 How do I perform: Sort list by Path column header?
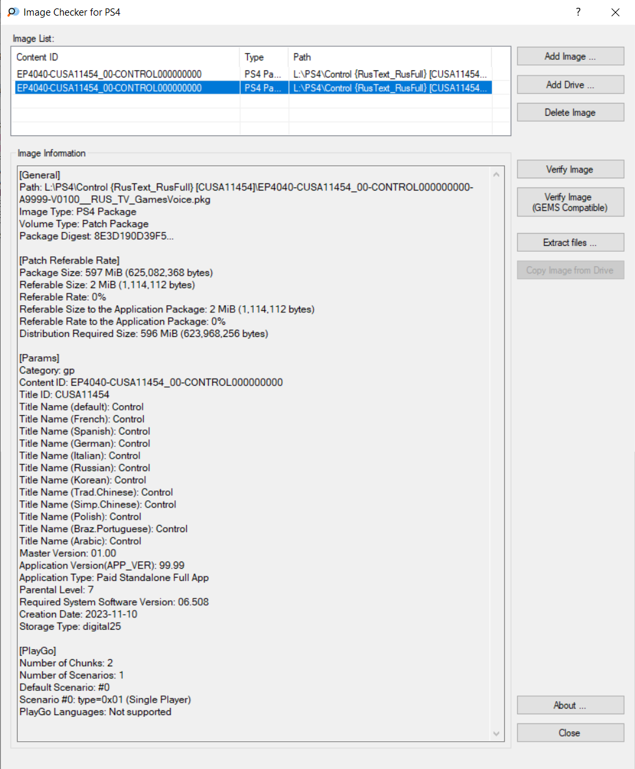pyautogui.click(x=390, y=57)
